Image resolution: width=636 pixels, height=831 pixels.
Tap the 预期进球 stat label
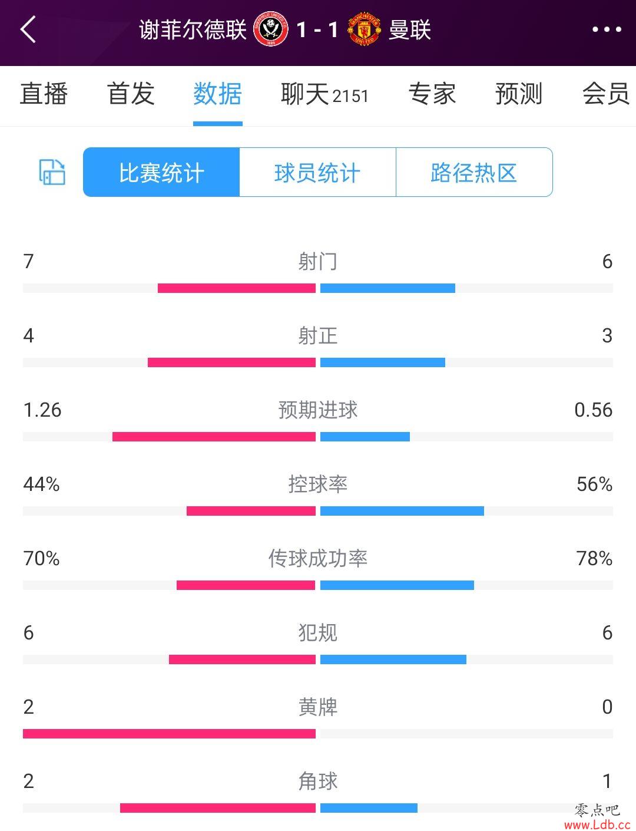click(x=318, y=410)
